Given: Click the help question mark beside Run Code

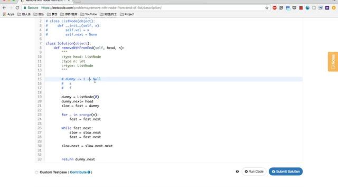Looking at the screenshot, I should click(237, 172).
